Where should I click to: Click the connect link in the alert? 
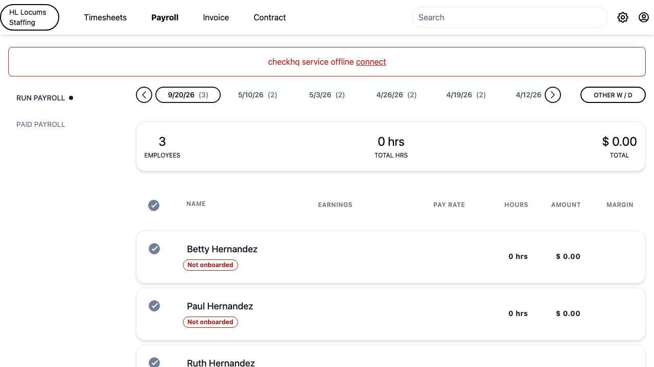(371, 62)
